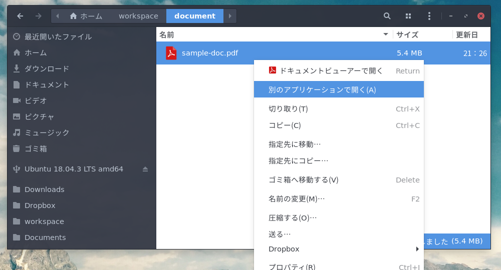Screen dimensions: 501x270
Task: Click the ダウンロード download arrow icon
Action: 17,68
